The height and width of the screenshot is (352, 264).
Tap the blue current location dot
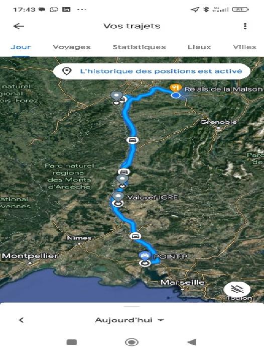pyautogui.click(x=176, y=96)
